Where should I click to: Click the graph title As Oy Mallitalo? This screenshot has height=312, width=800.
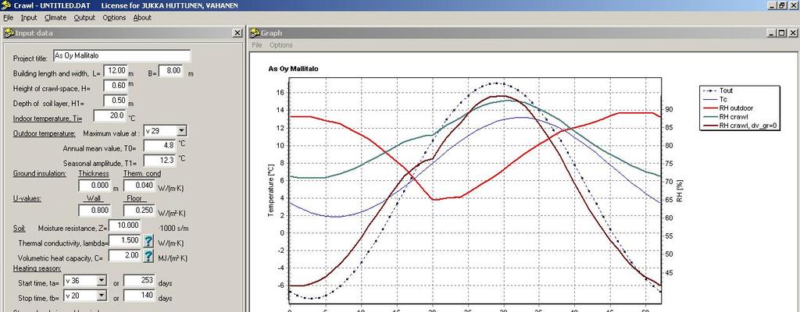(294, 69)
